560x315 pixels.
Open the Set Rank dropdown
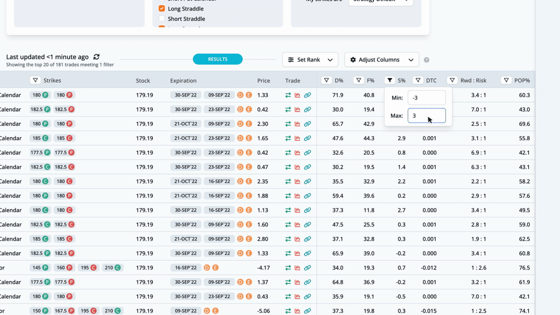pyautogui.click(x=310, y=60)
